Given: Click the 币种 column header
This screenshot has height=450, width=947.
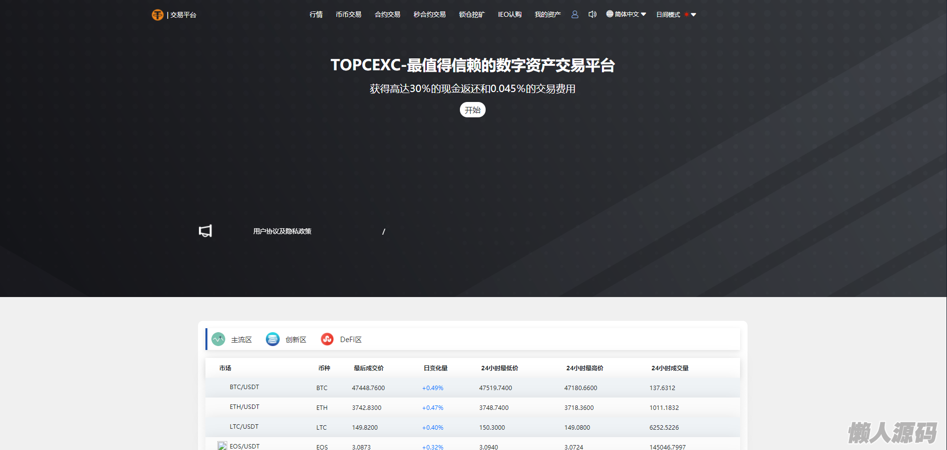Looking at the screenshot, I should coord(324,368).
